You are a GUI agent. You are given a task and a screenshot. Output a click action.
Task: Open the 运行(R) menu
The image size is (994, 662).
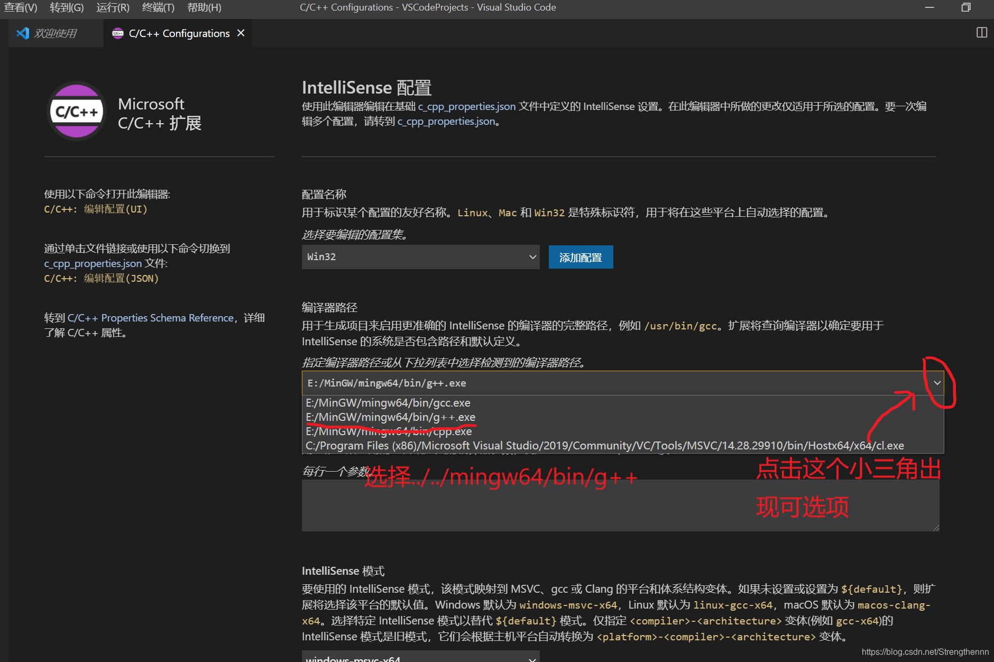[113, 7]
